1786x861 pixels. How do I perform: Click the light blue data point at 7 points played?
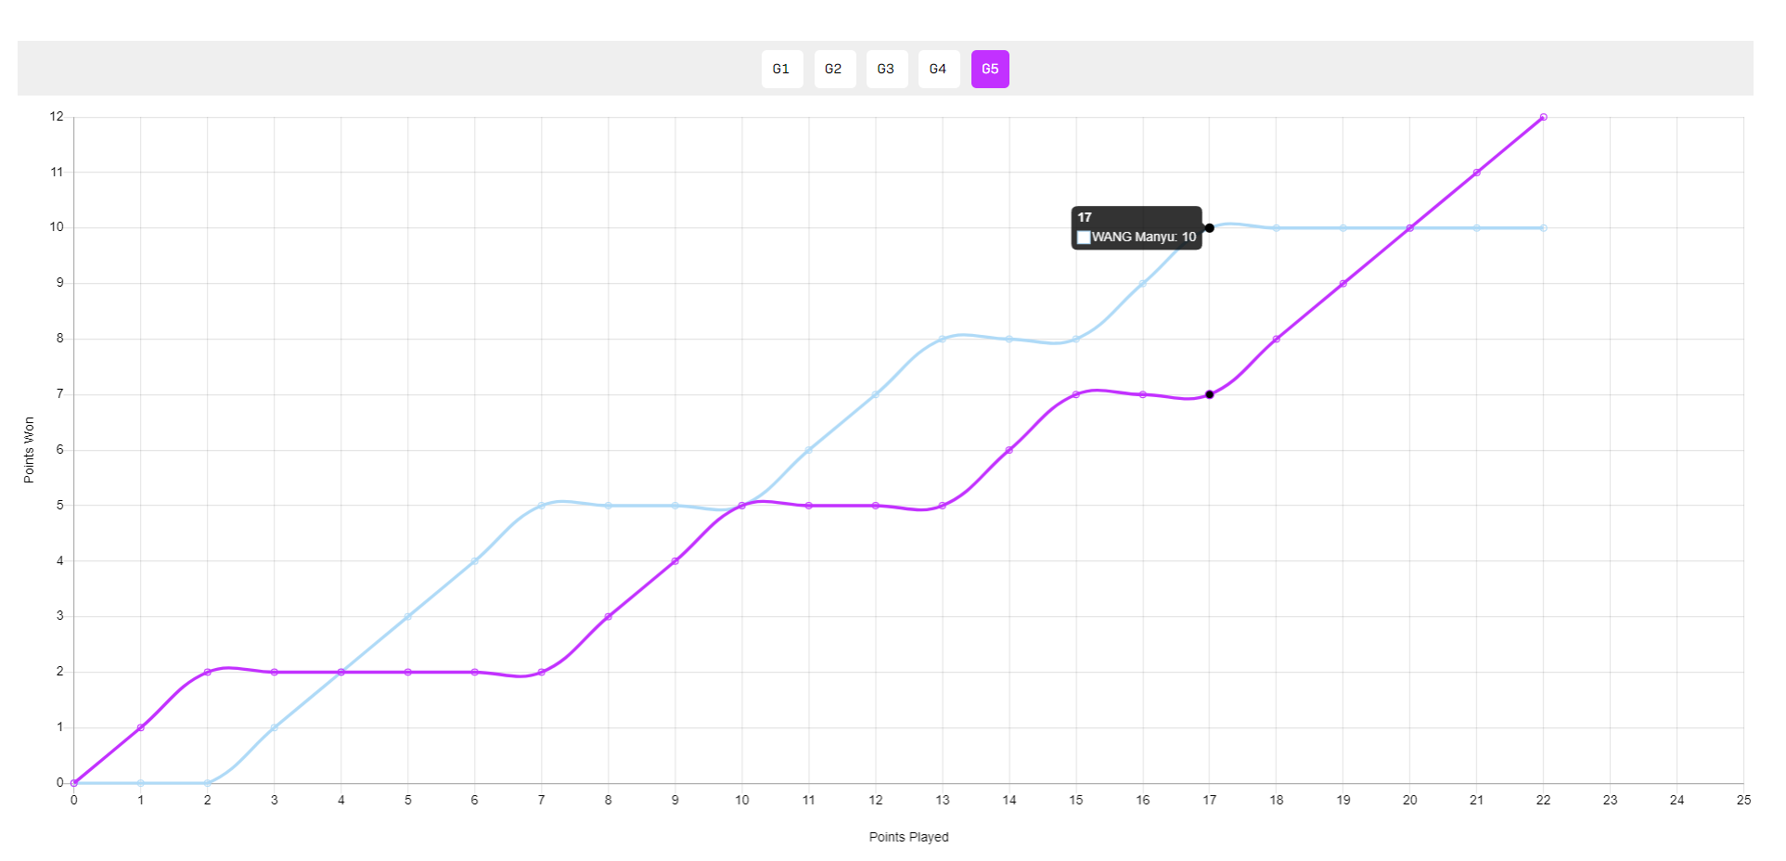(x=542, y=506)
